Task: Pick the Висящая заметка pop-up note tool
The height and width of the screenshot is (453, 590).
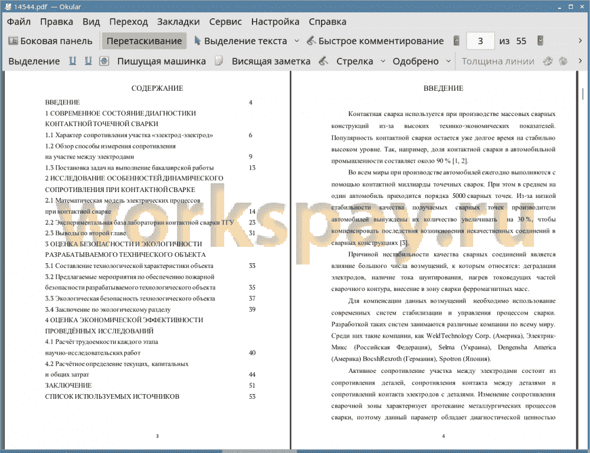Action: tap(271, 61)
